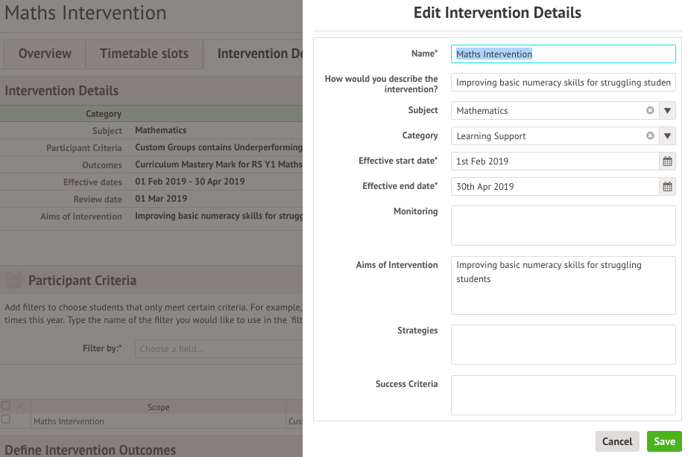This screenshot has height=457, width=688.
Task: Click the Success Criteria text area
Action: point(563,395)
